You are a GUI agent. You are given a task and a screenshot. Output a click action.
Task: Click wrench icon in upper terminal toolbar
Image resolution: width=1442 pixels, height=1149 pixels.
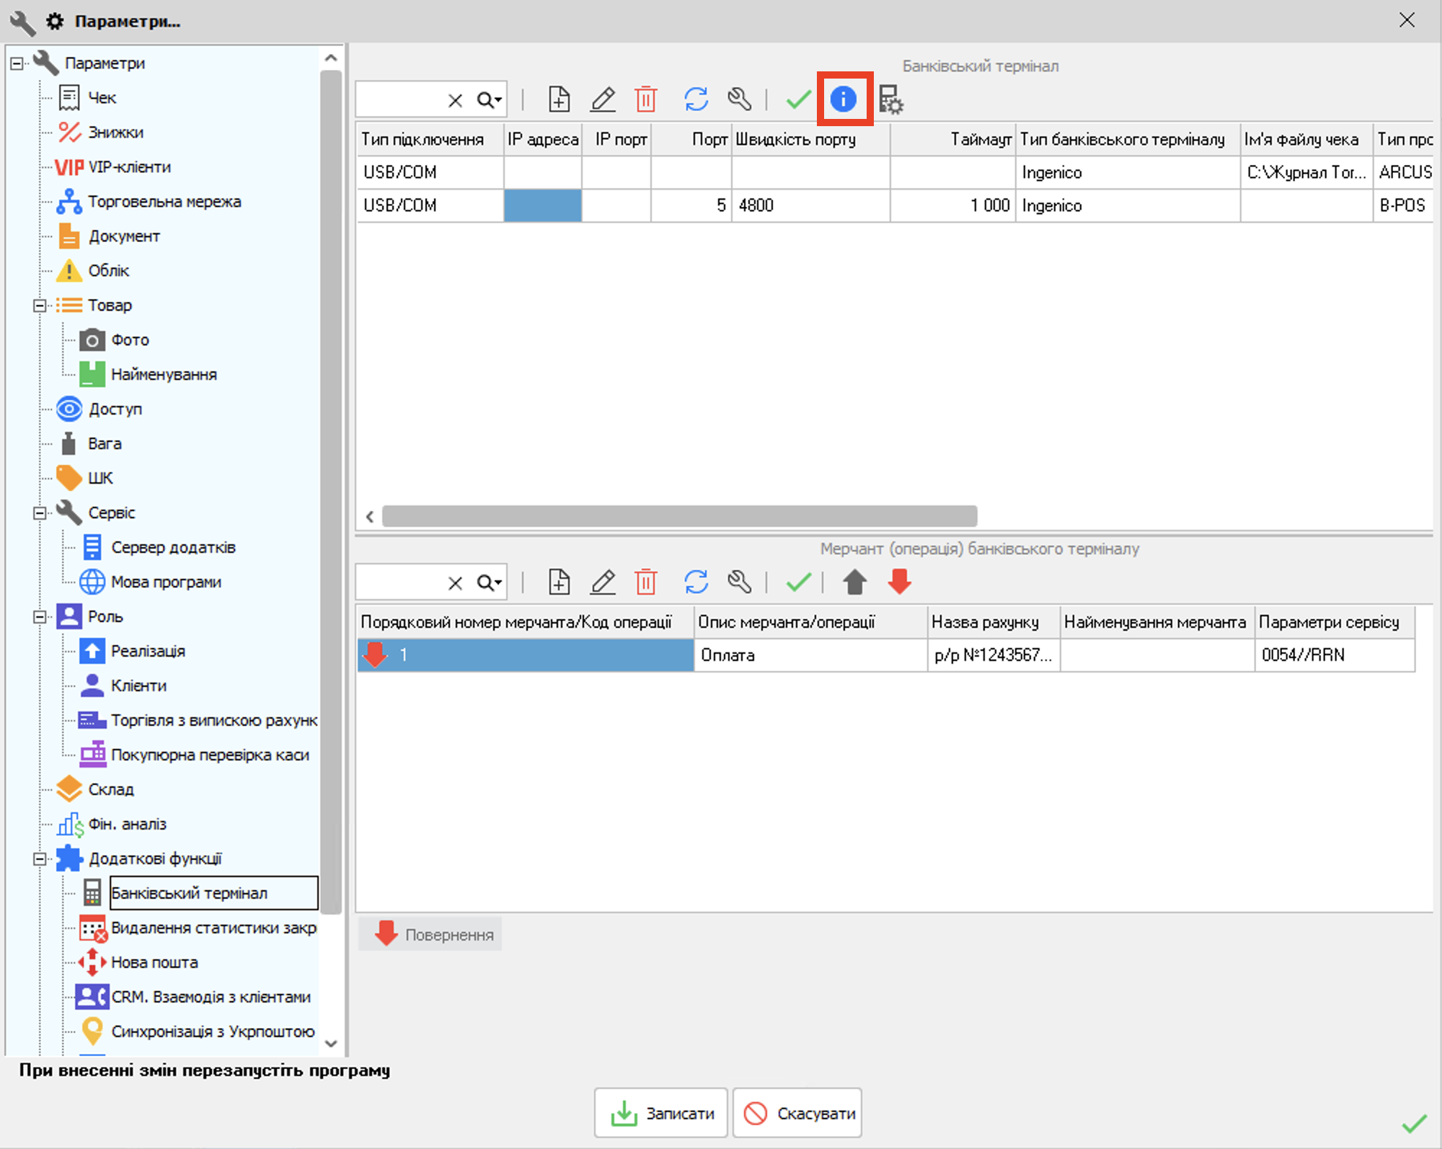pyautogui.click(x=740, y=99)
